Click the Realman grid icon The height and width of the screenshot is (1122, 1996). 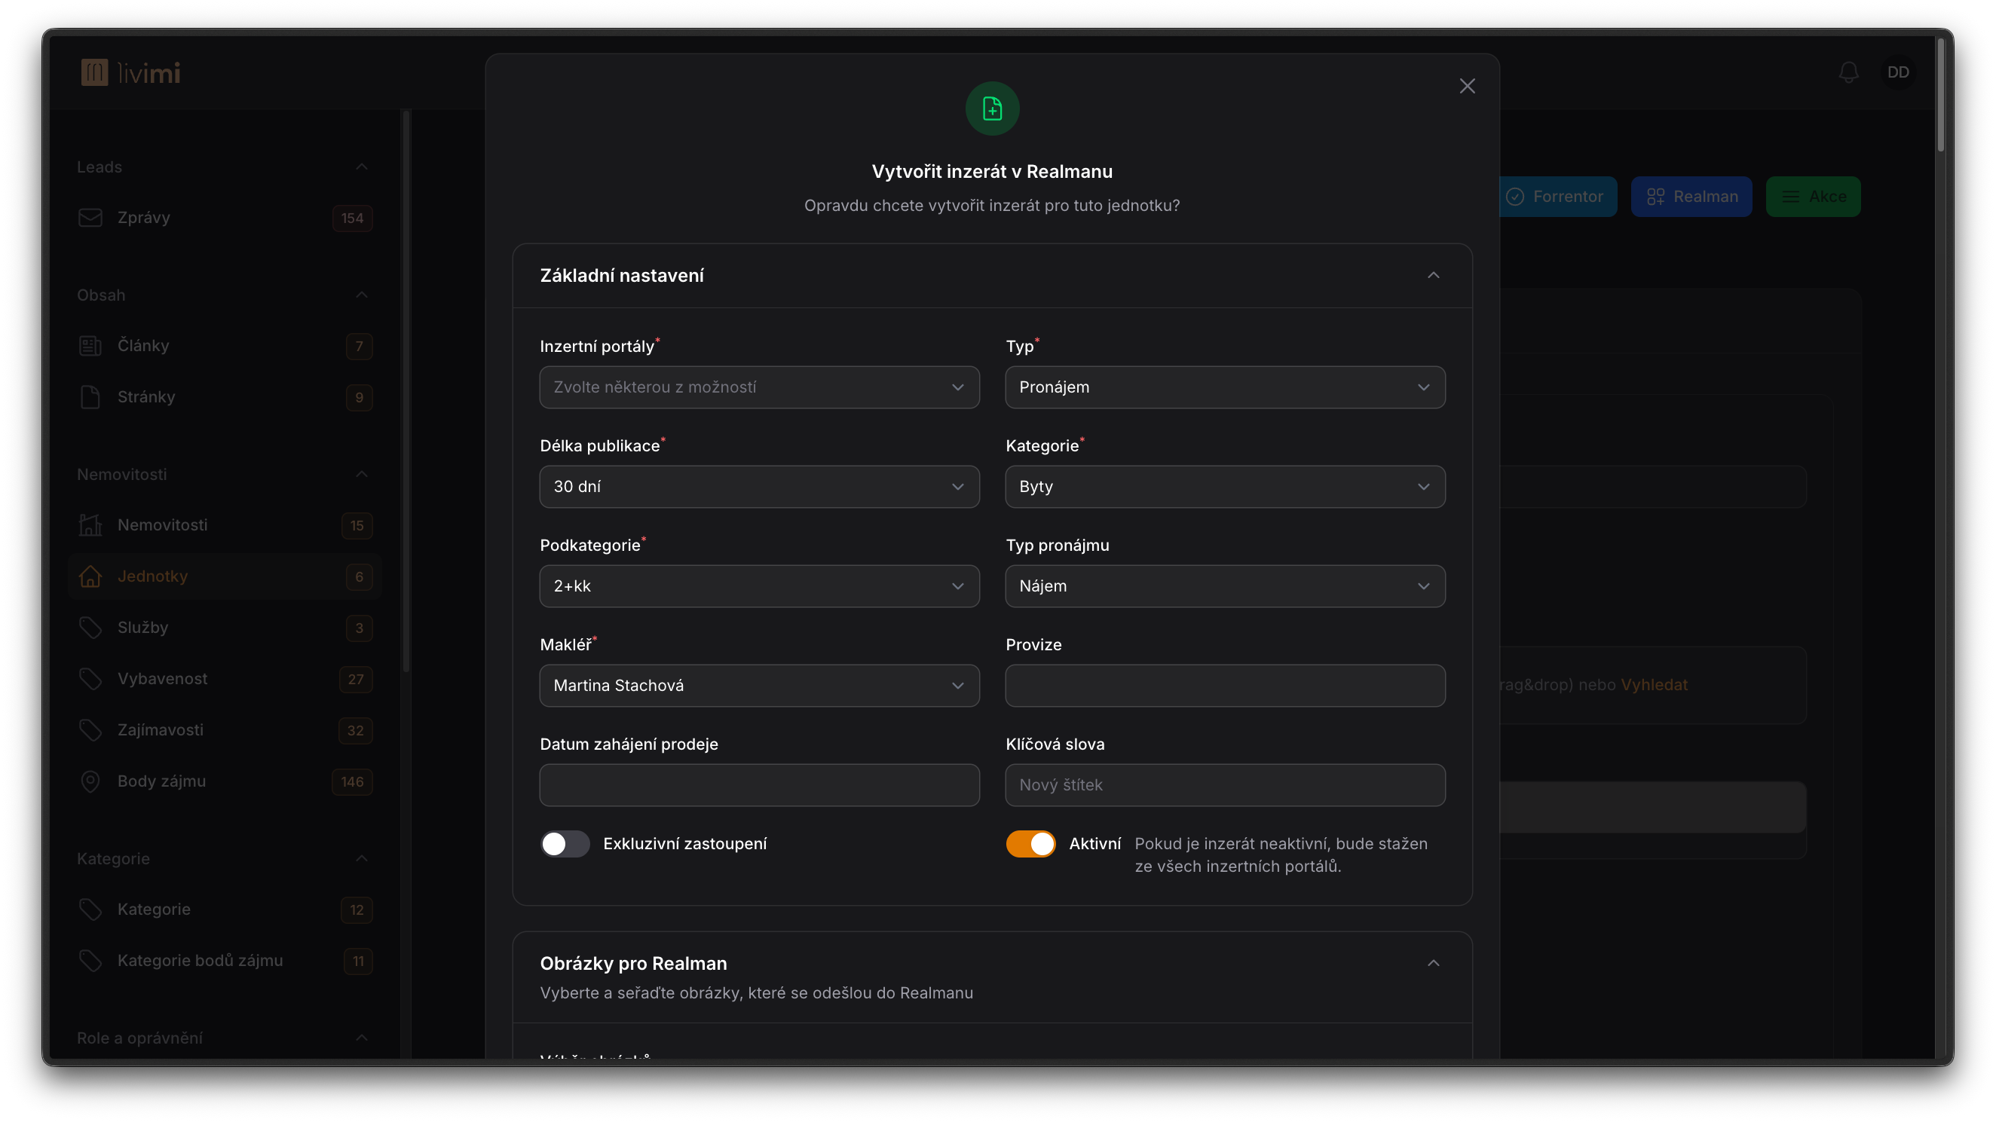[1655, 197]
